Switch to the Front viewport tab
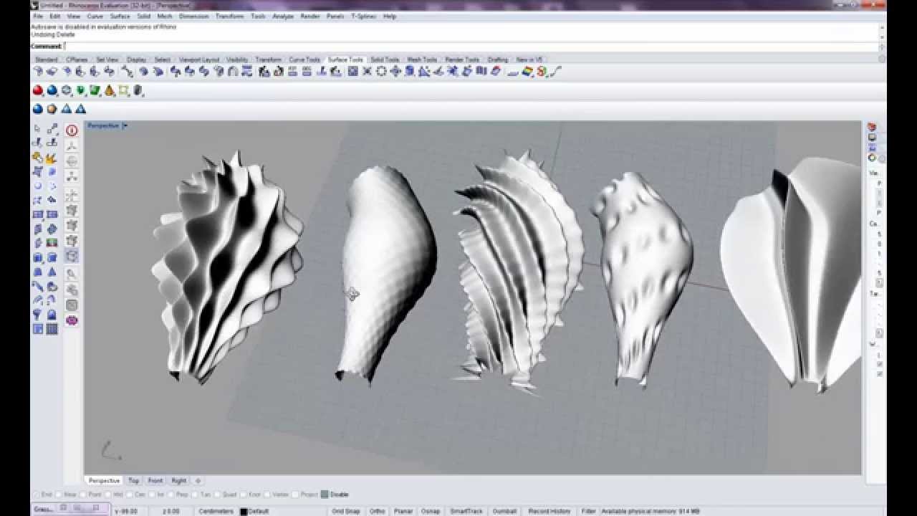Screen dimensions: 917x516 pos(155,481)
